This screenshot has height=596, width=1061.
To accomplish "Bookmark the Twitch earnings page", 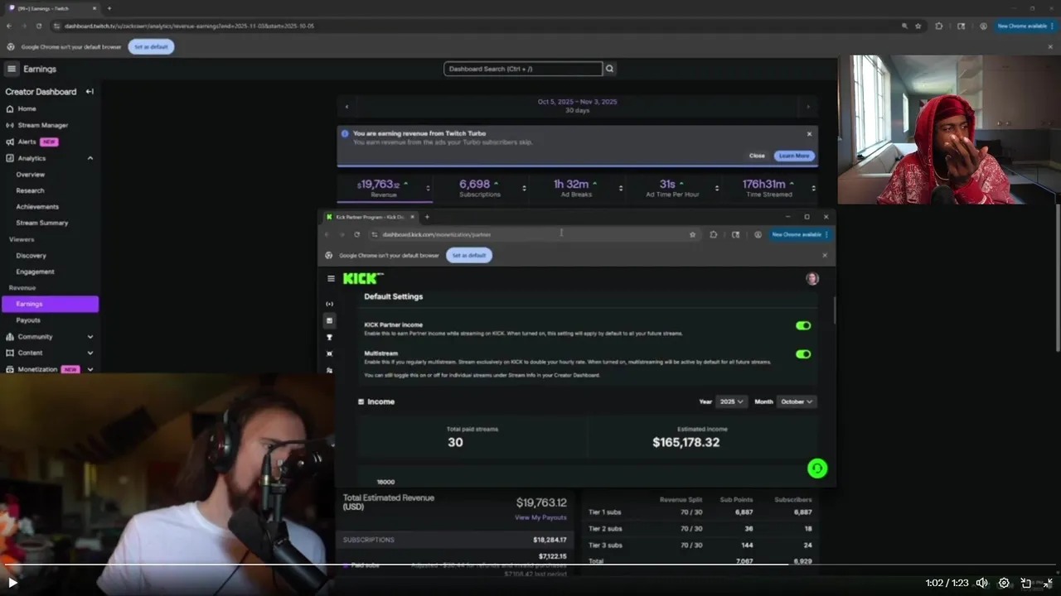I will (918, 26).
